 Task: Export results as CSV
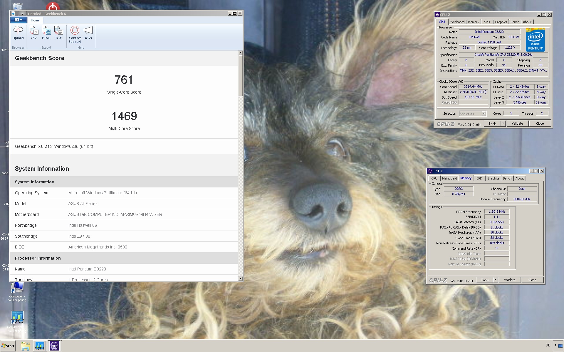click(34, 33)
